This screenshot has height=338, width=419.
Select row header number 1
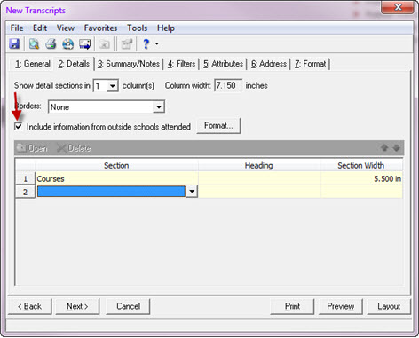(26, 178)
